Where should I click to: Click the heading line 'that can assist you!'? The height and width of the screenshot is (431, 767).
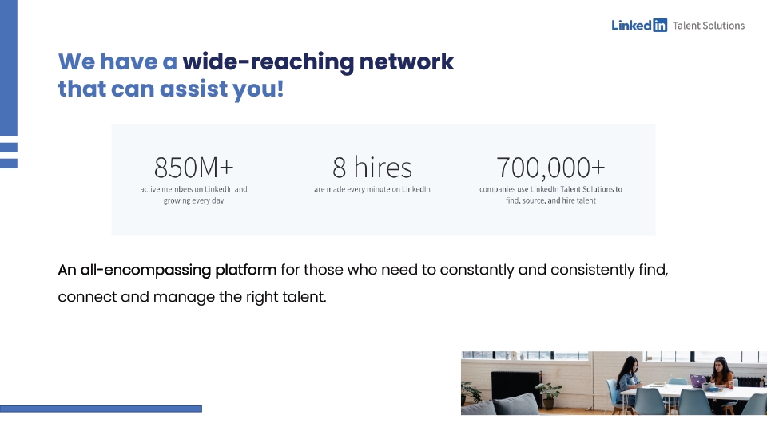click(171, 89)
